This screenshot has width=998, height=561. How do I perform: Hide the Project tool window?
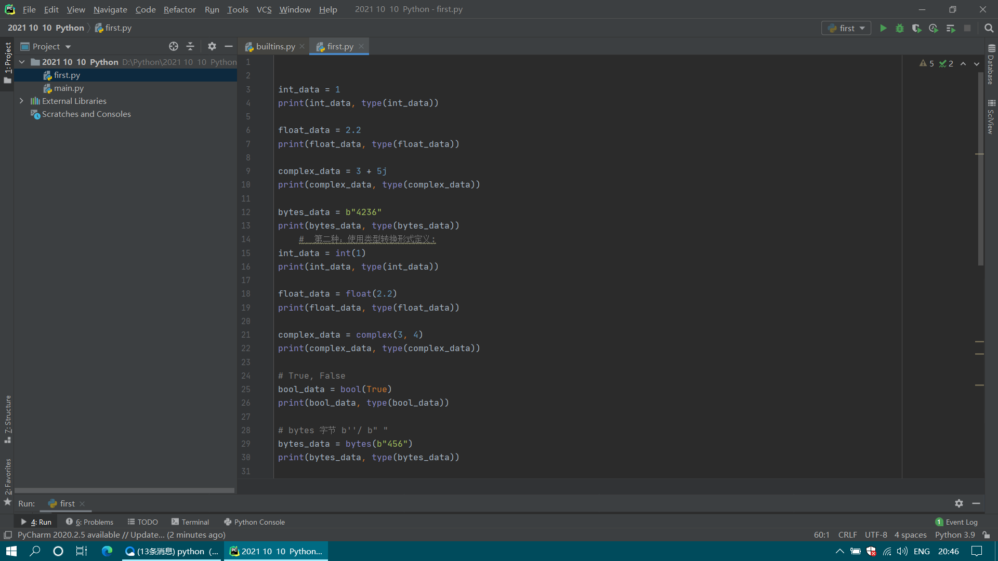coord(229,46)
